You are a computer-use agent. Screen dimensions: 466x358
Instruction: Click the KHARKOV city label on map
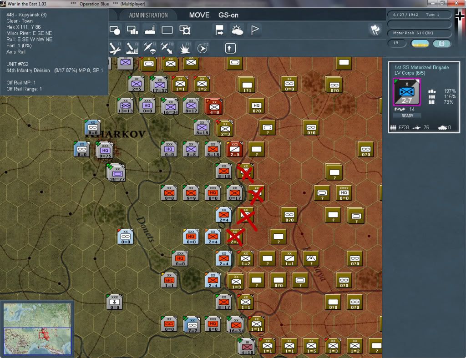pyautogui.click(x=115, y=134)
